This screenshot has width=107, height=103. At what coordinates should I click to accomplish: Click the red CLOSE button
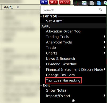65,2
